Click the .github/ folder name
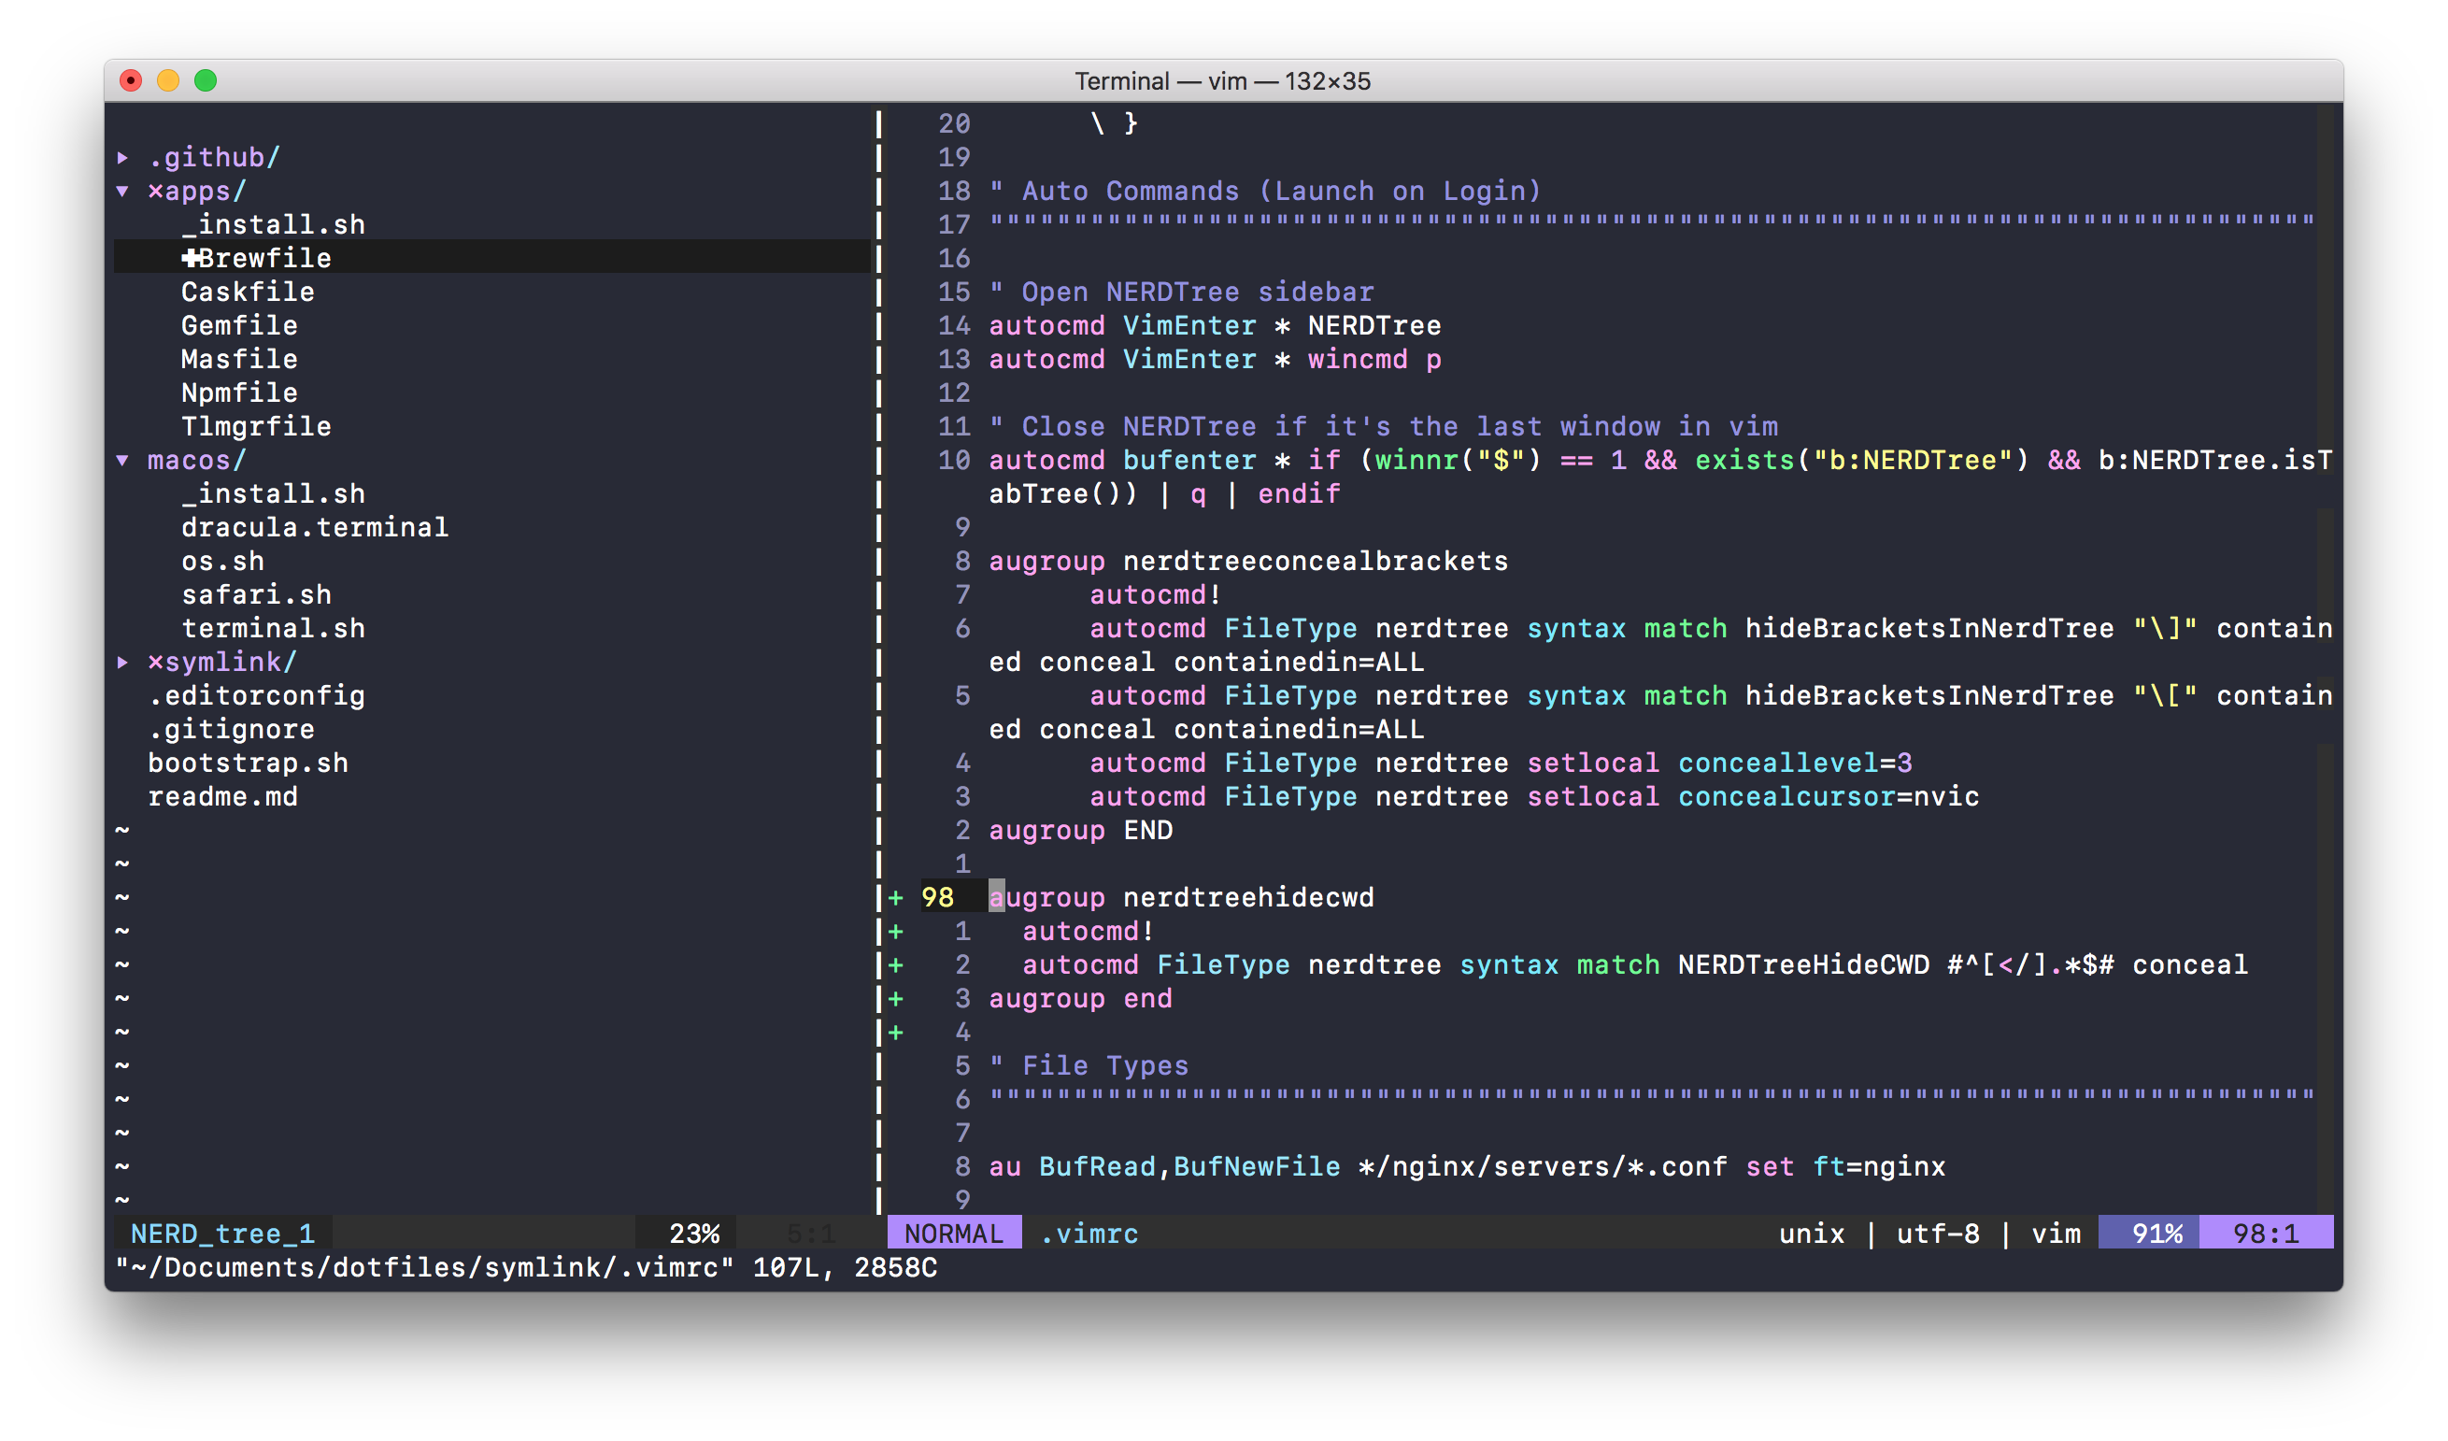The height and width of the screenshot is (1441, 2448). 214,156
